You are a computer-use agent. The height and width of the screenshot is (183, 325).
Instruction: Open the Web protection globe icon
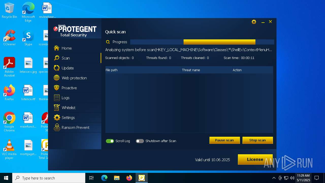pos(57,78)
